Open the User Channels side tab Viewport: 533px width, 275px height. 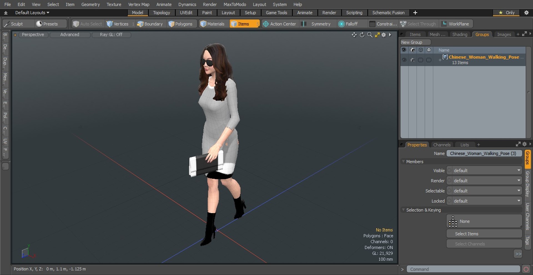pos(527,216)
